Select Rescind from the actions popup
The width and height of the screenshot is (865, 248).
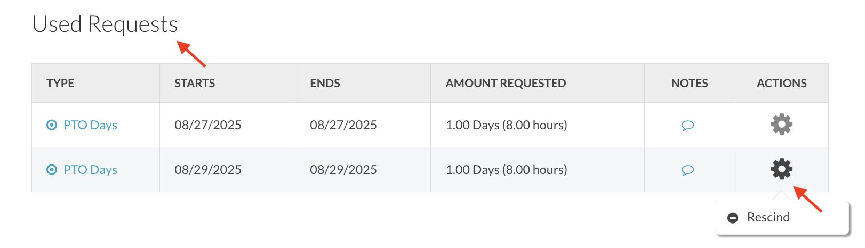pos(768,217)
